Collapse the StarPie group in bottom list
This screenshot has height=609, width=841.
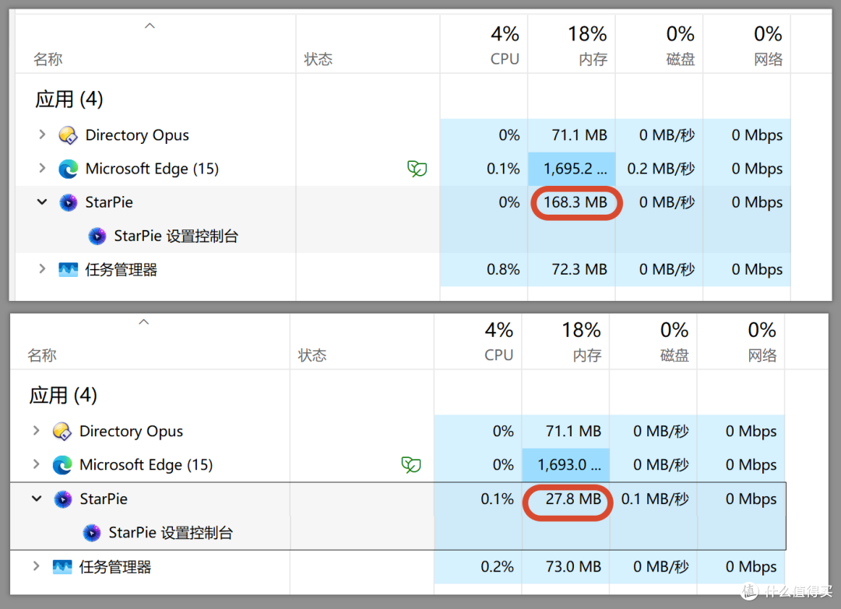(x=37, y=499)
